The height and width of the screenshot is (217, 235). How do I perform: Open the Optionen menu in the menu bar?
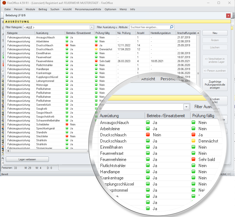coord(110,9)
